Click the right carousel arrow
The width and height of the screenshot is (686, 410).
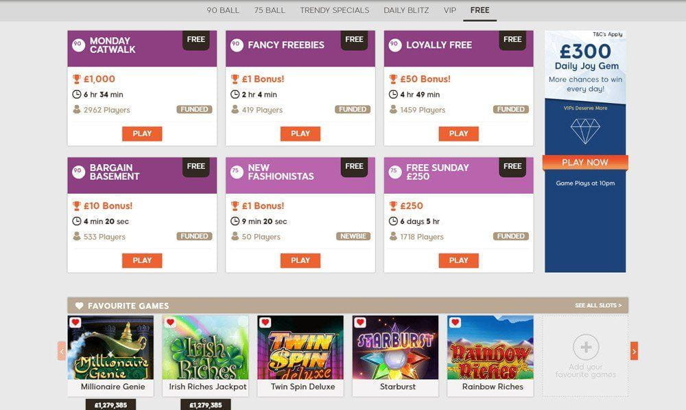tap(635, 350)
